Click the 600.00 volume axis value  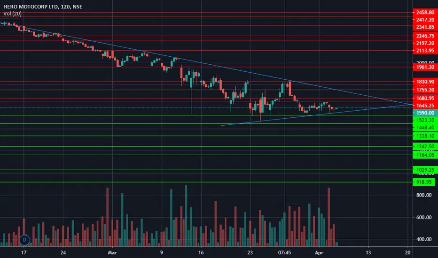click(424, 217)
